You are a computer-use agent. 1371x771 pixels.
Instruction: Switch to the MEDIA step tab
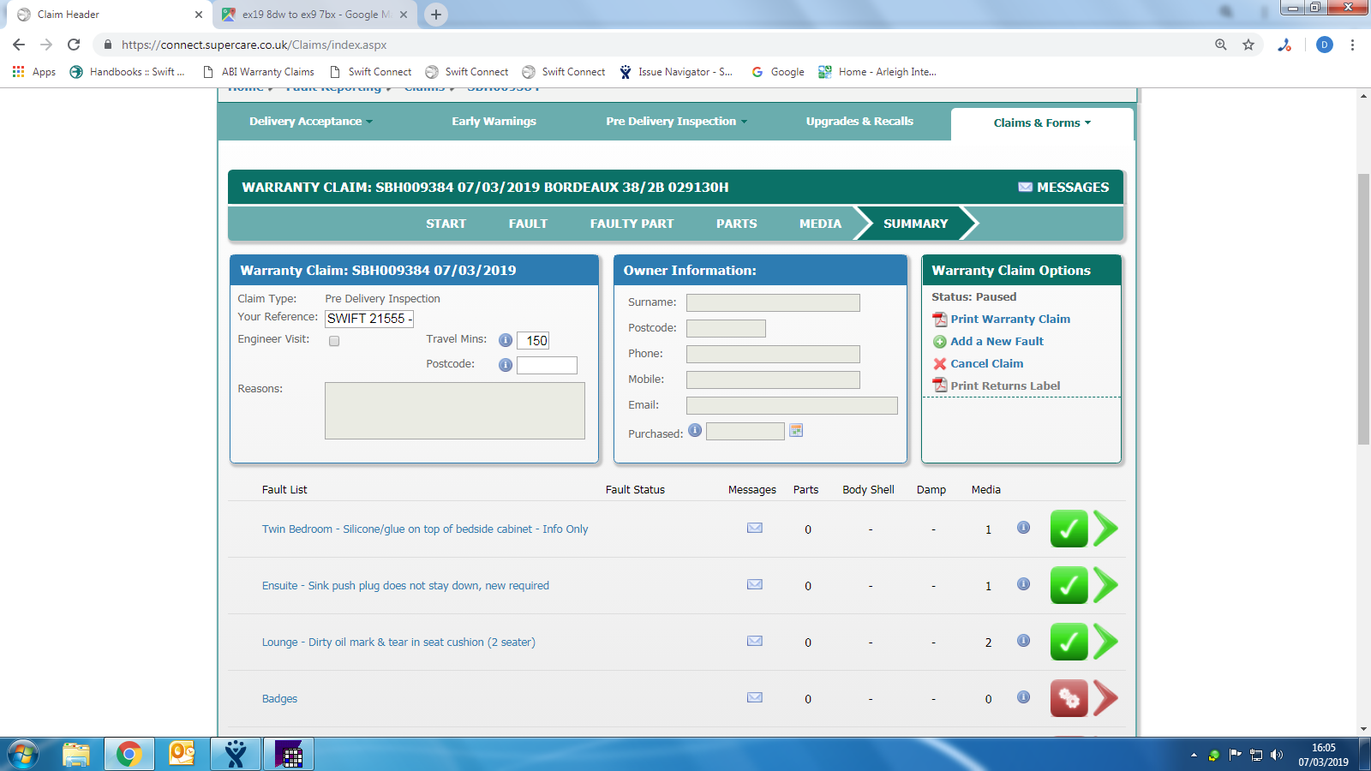(x=820, y=224)
